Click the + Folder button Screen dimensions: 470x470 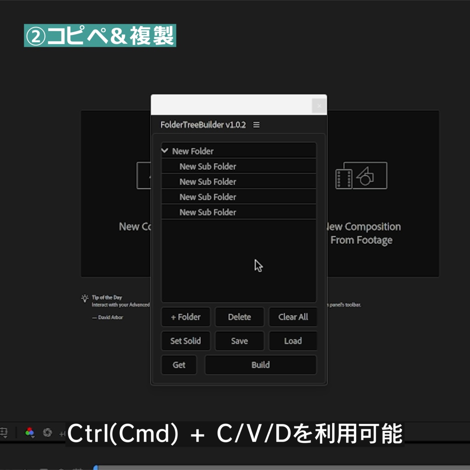(185, 317)
